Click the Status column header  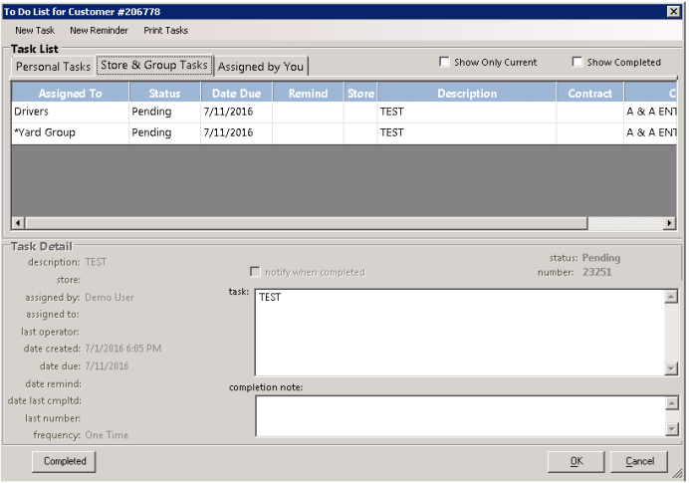tap(164, 94)
